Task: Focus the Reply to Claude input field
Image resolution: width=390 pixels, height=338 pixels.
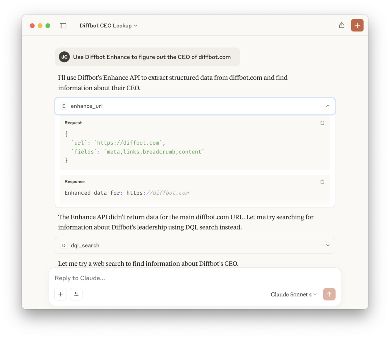Action: pyautogui.click(x=195, y=278)
